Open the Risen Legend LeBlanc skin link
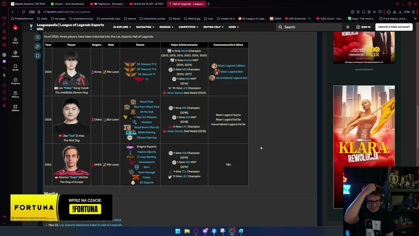The image size is (419, 236). pos(231,66)
